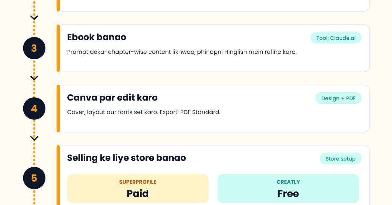The width and height of the screenshot is (392, 205).
Task: Select the Store setup tag
Action: (x=340, y=159)
